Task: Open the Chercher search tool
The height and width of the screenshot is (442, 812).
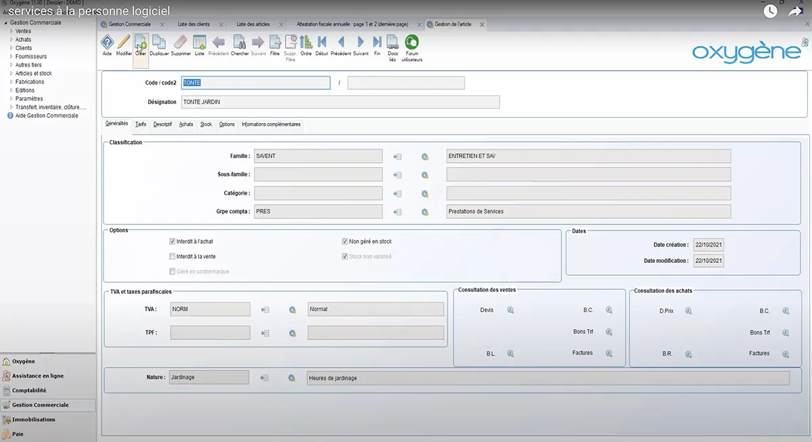Action: (x=240, y=43)
